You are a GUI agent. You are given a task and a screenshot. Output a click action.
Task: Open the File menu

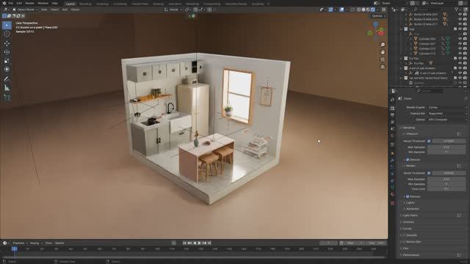click(x=11, y=3)
